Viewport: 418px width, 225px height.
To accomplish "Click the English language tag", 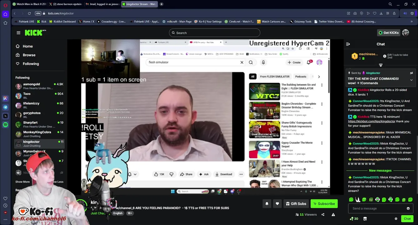I will pyautogui.click(x=118, y=213).
